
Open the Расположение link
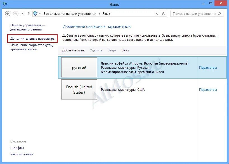click(x=22, y=154)
